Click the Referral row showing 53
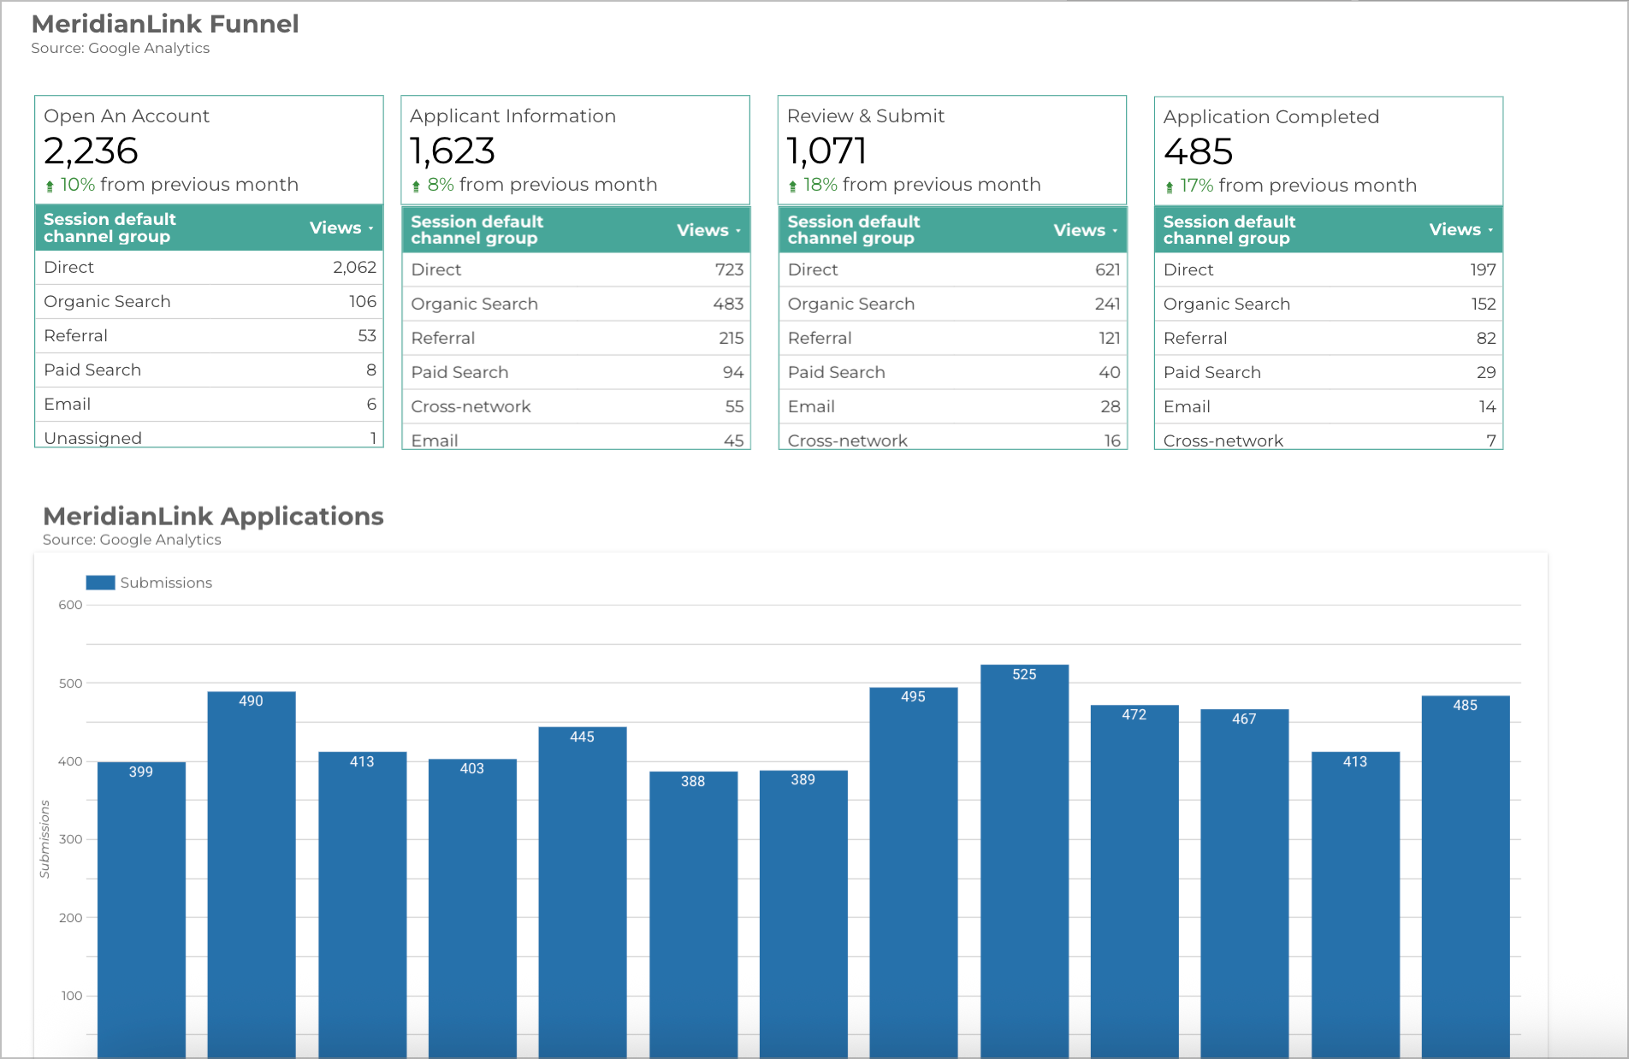 pyautogui.click(x=209, y=336)
